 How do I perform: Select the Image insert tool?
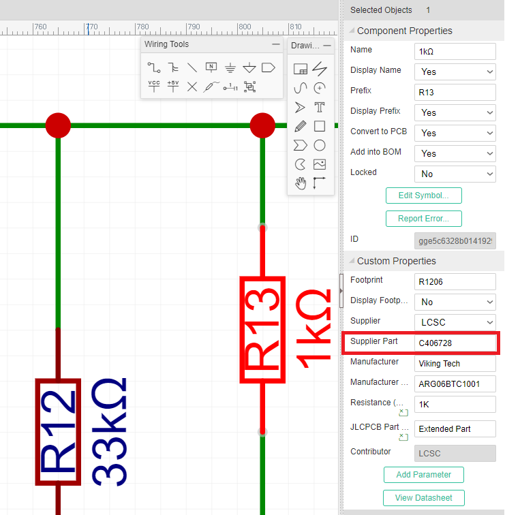319,164
